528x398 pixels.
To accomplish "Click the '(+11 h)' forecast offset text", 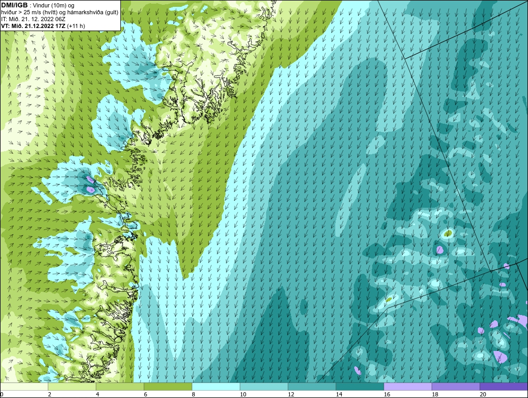I will click(x=76, y=26).
